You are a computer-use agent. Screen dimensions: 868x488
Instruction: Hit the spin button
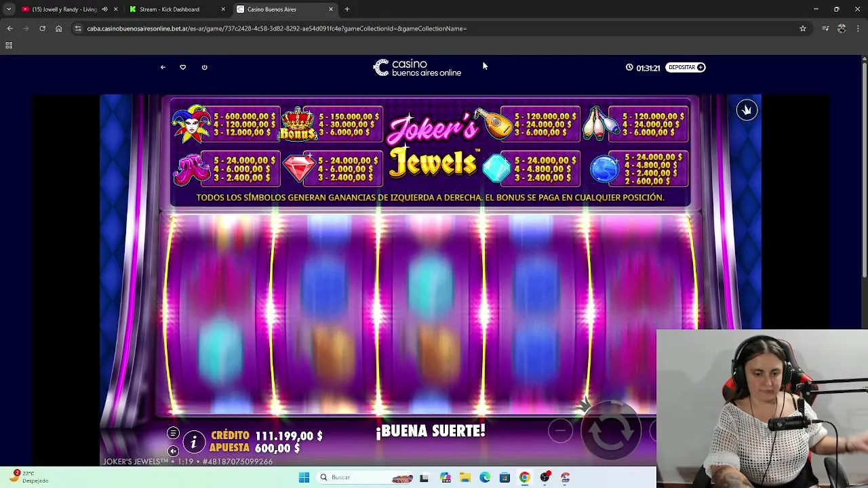pyautogui.click(x=610, y=430)
